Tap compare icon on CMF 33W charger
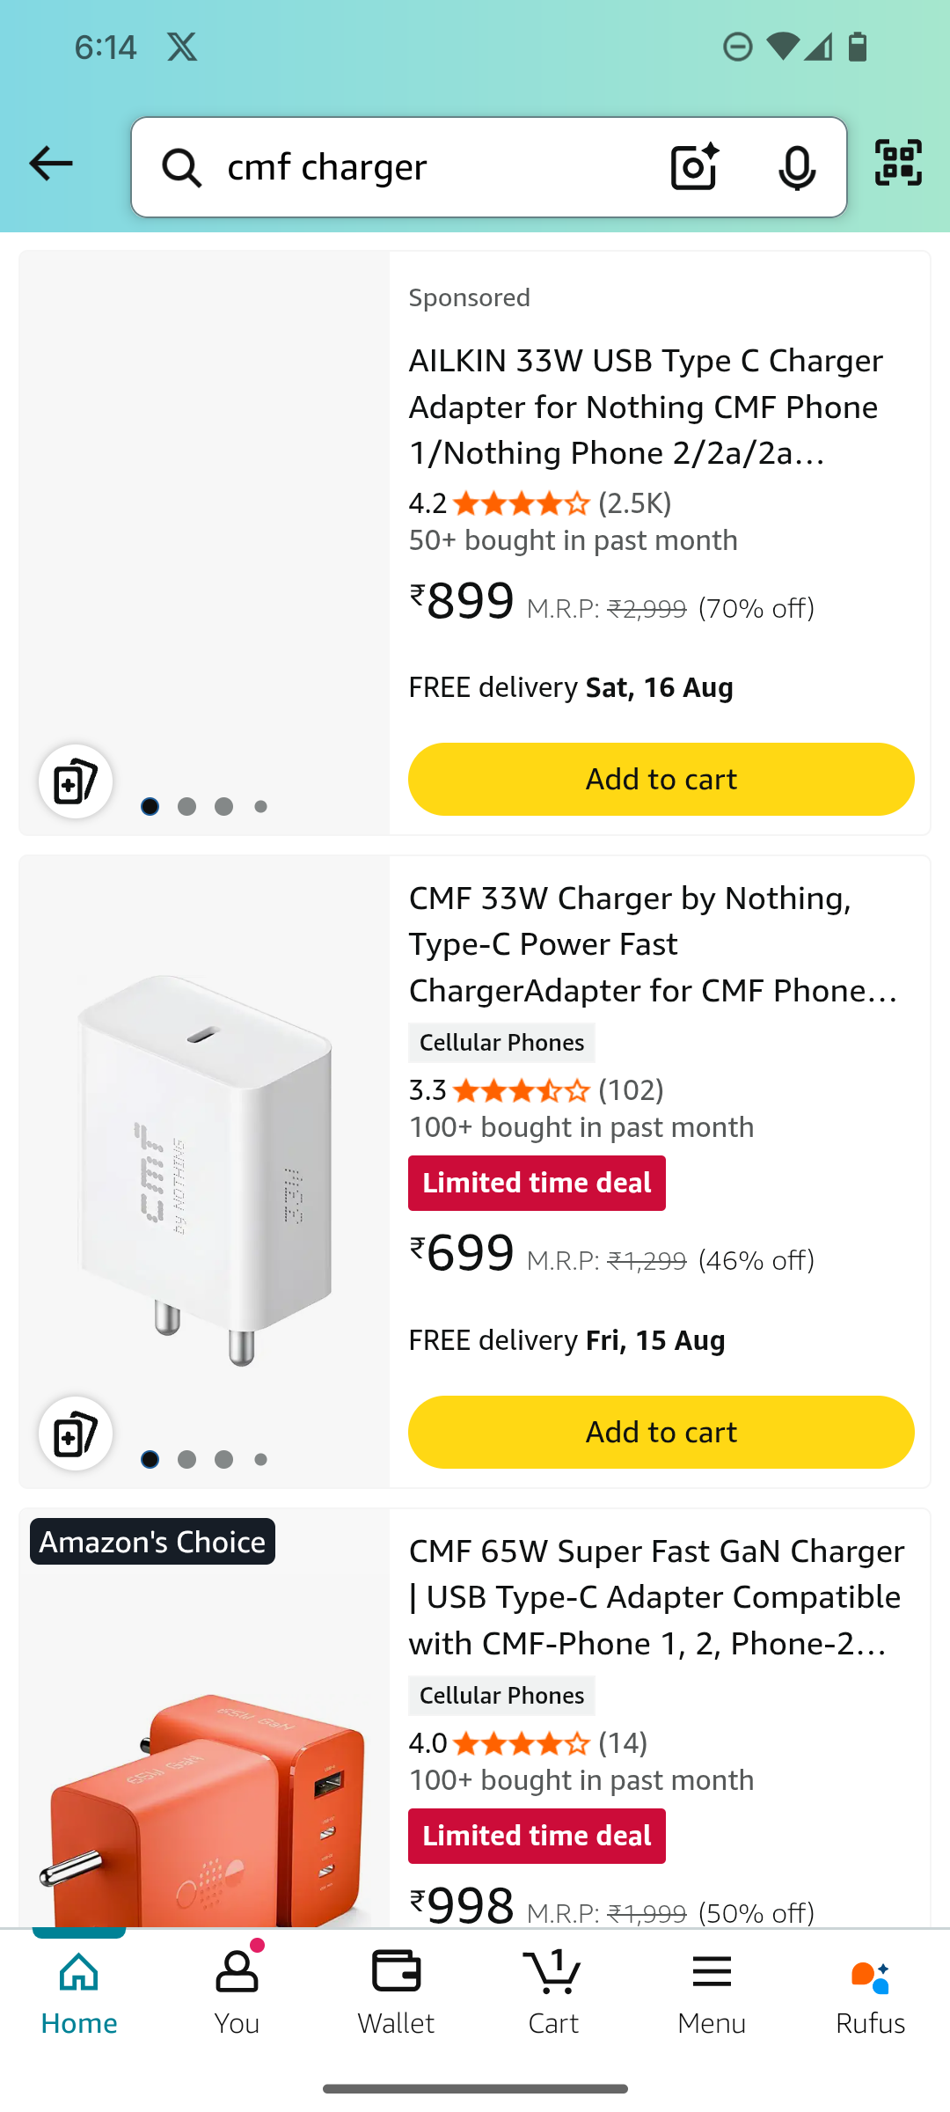This screenshot has width=950, height=2112. [76, 1434]
